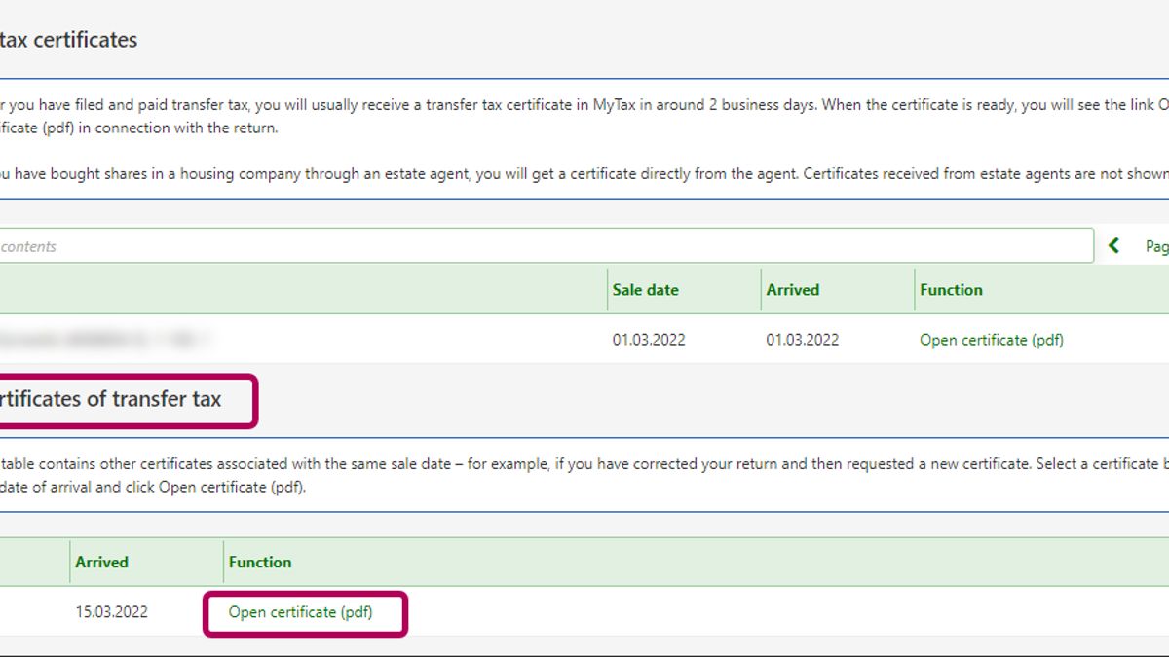The width and height of the screenshot is (1169, 657).
Task: Click the filter by contents input field
Action: click(546, 246)
